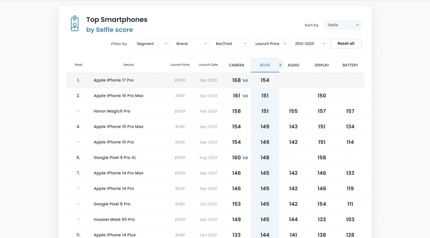Choose the 2013-2025 year range dropdown
430x238 pixels.
[309, 44]
